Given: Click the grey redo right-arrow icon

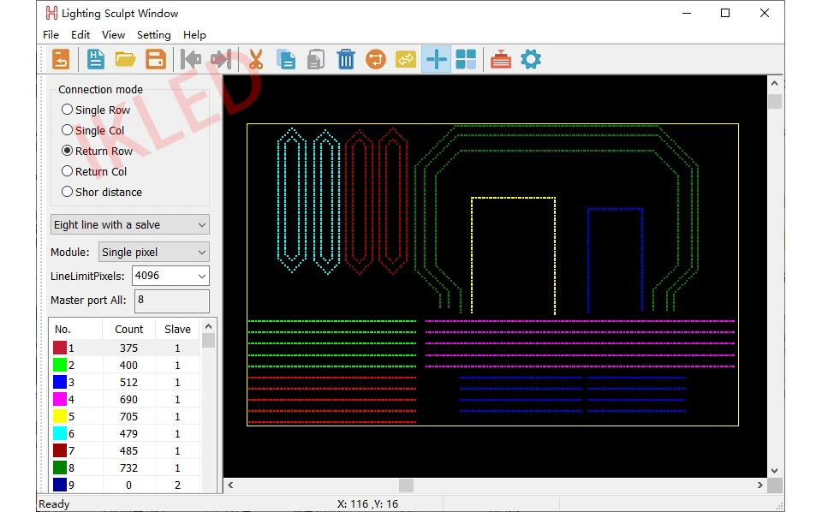Looking at the screenshot, I should [x=221, y=59].
